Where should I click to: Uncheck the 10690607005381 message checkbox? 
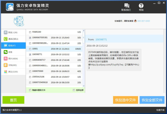30,38
